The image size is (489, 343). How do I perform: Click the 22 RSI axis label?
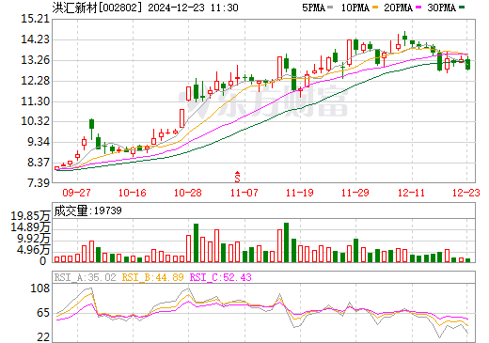pos(43,337)
